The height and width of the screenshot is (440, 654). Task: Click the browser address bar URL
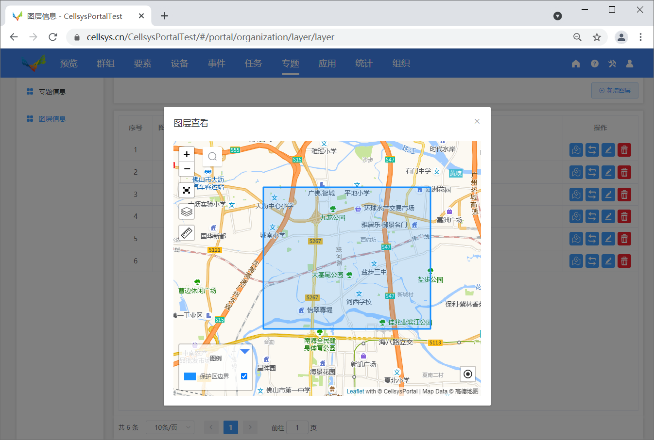point(210,37)
